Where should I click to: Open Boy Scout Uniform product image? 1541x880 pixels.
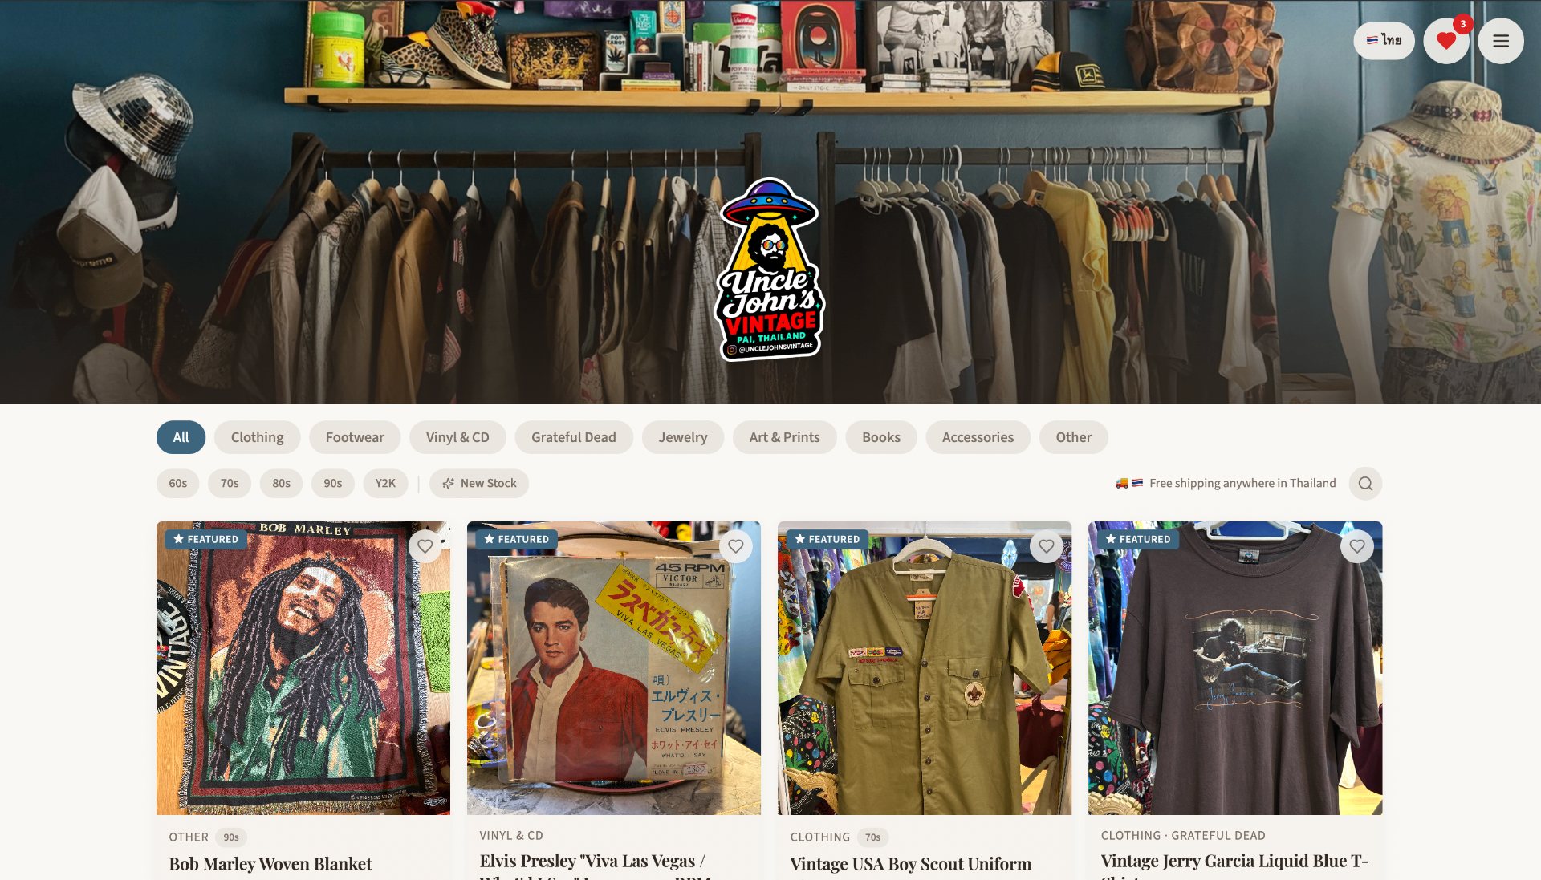coord(925,668)
